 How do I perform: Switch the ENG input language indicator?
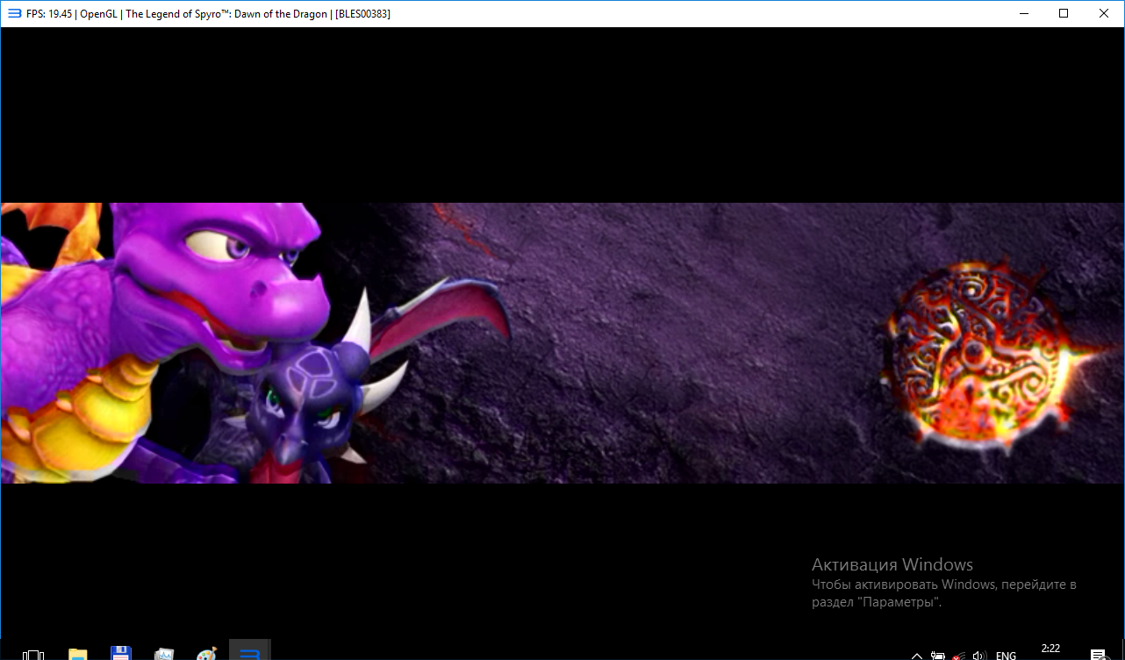1006,655
